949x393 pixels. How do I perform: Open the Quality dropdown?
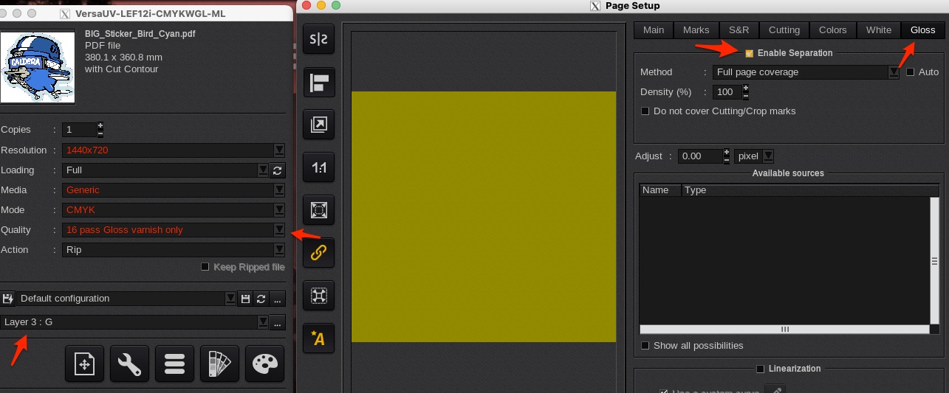(279, 230)
